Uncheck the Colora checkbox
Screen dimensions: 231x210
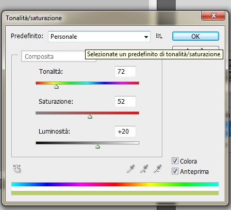(x=175, y=161)
